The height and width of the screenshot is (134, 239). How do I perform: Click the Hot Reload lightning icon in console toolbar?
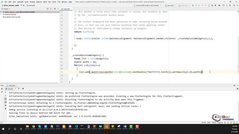[15, 89]
